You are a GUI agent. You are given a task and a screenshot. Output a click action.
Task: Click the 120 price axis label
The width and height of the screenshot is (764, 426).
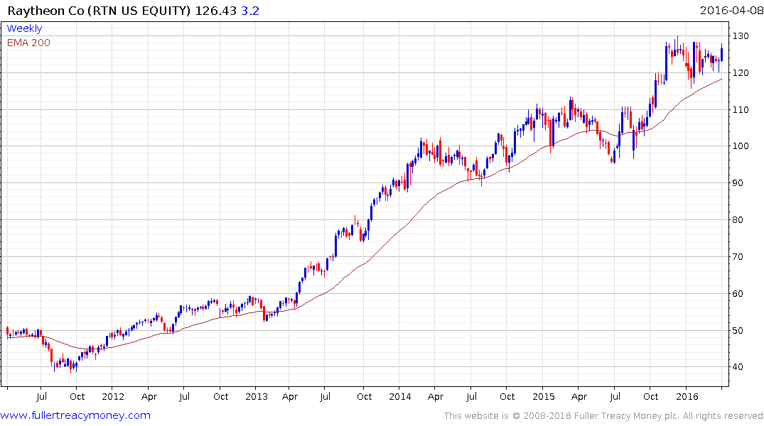pyautogui.click(x=741, y=73)
